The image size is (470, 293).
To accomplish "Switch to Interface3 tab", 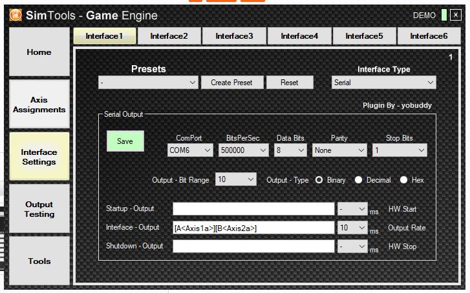I will pos(234,36).
